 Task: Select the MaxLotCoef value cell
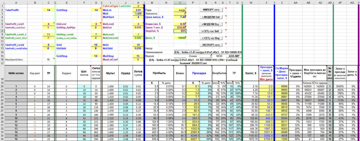138,59
